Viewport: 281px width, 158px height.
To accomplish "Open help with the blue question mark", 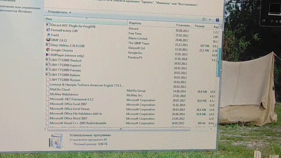I will click(217, 20).
